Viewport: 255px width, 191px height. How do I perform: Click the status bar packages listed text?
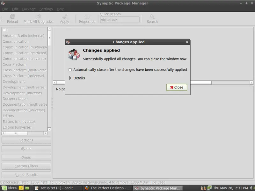click(83, 182)
